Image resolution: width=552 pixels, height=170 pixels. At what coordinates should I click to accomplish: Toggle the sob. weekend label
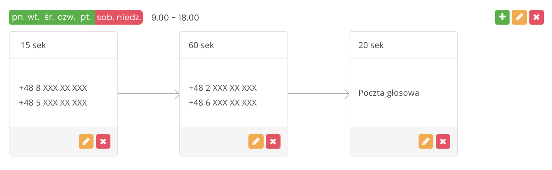pyautogui.click(x=105, y=18)
